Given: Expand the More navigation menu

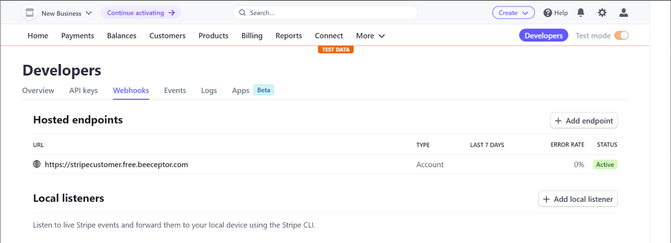Looking at the screenshot, I should coord(370,36).
